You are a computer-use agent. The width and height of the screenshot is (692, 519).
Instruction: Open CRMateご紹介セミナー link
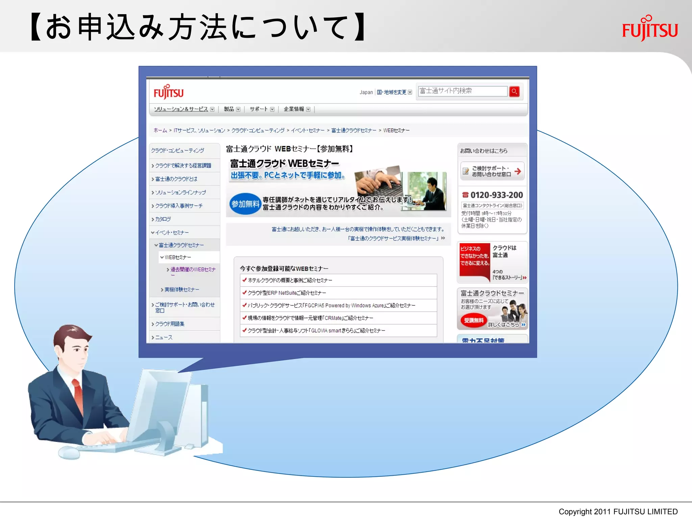pyautogui.click(x=311, y=318)
